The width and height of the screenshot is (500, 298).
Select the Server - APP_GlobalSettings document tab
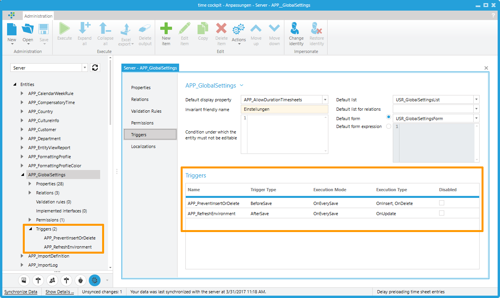(x=150, y=68)
